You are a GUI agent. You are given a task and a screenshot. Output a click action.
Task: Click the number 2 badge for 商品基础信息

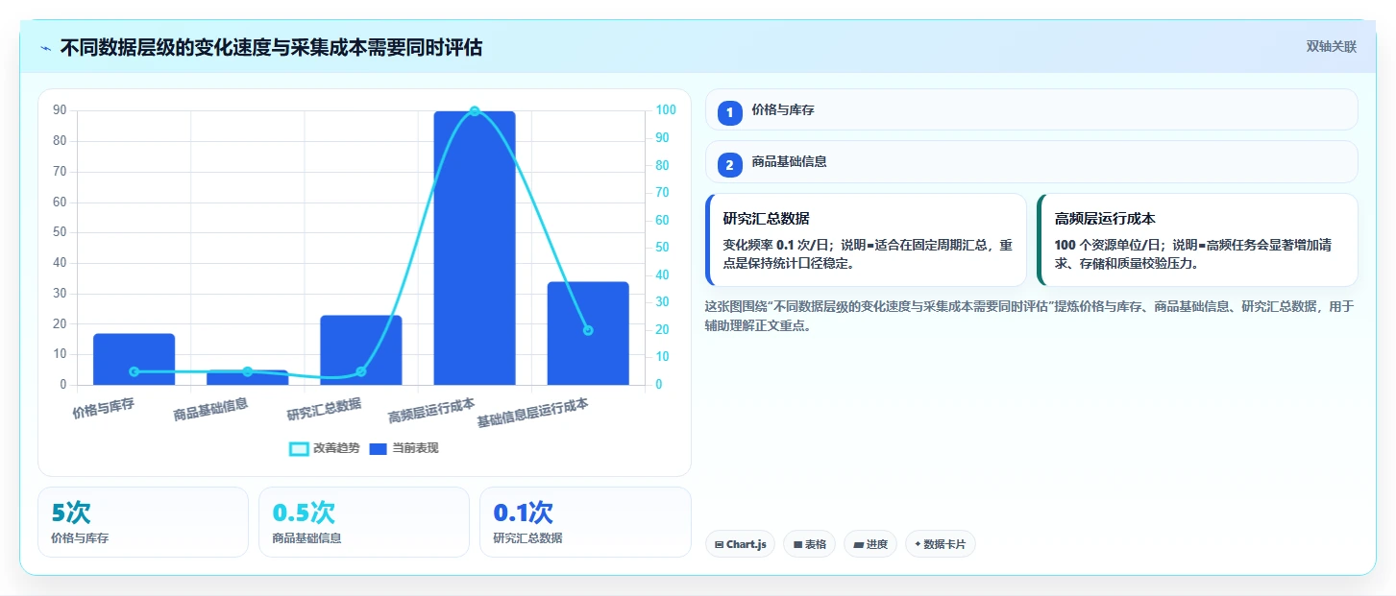coord(729,164)
